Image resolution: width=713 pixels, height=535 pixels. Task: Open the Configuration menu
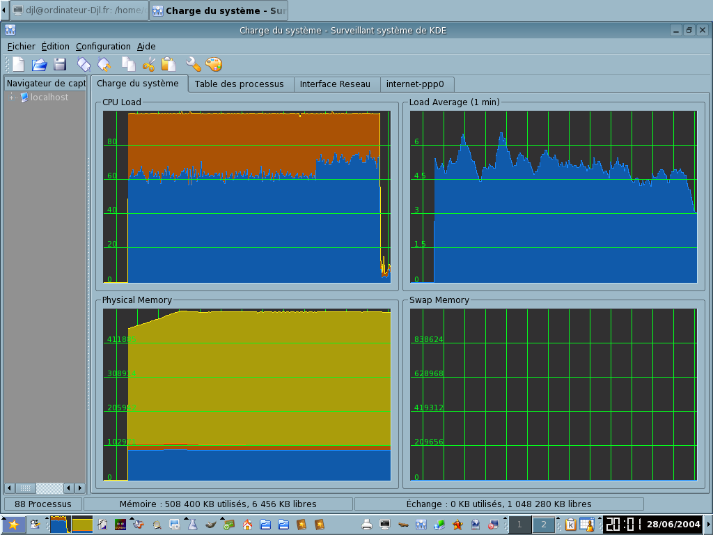tap(103, 47)
